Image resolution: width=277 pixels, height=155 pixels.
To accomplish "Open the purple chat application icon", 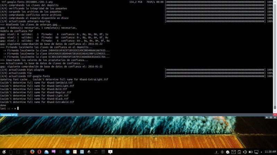I will (53, 152).
